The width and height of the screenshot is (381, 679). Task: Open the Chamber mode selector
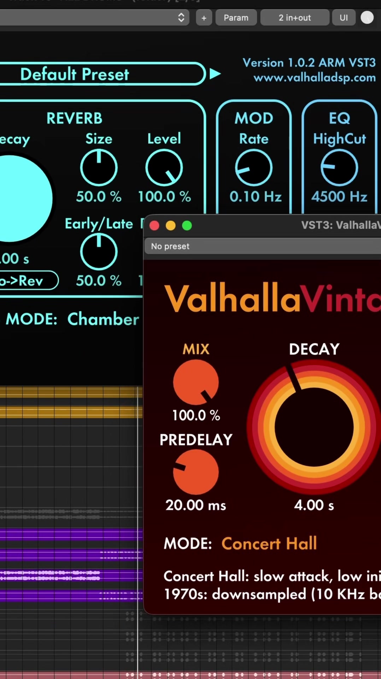click(x=103, y=319)
